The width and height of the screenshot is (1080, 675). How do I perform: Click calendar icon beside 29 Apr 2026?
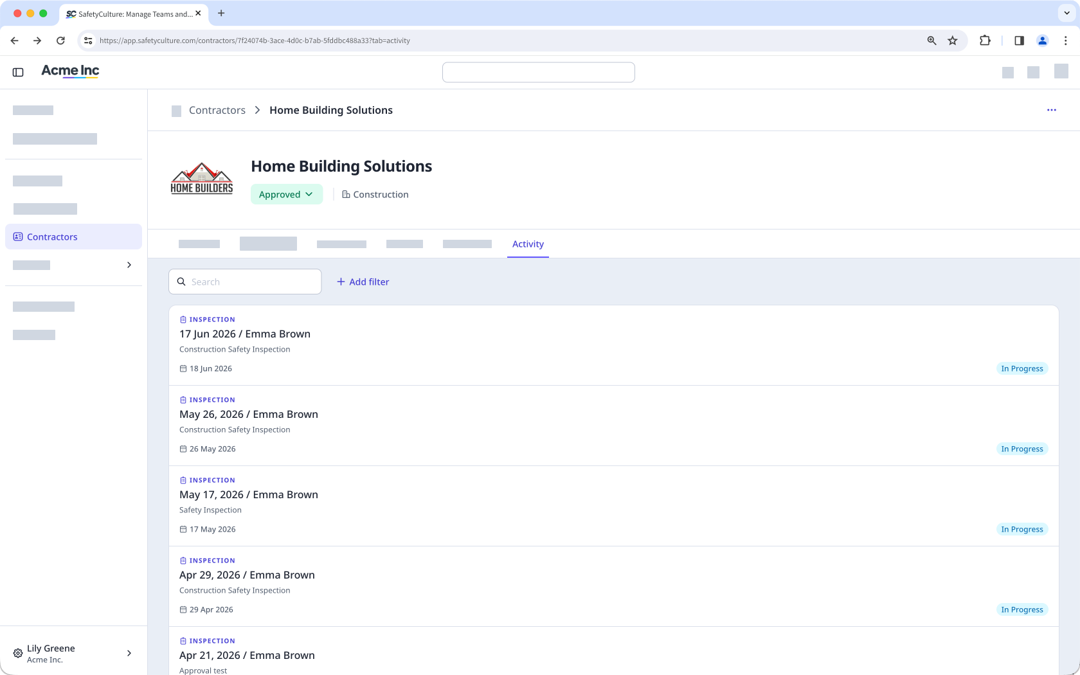coord(183,609)
